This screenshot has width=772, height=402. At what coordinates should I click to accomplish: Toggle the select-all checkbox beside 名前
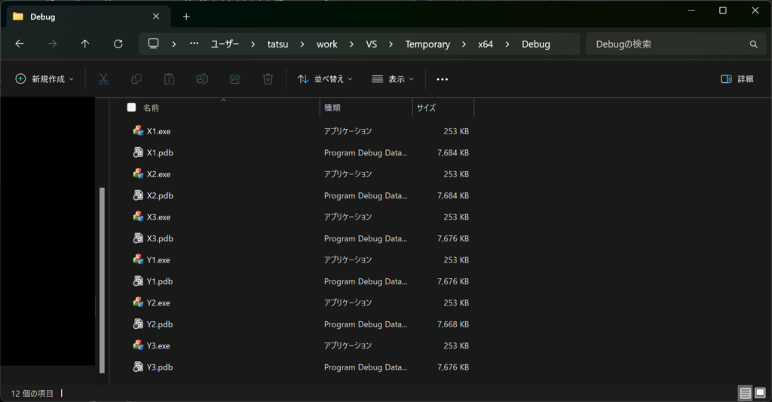(x=132, y=108)
